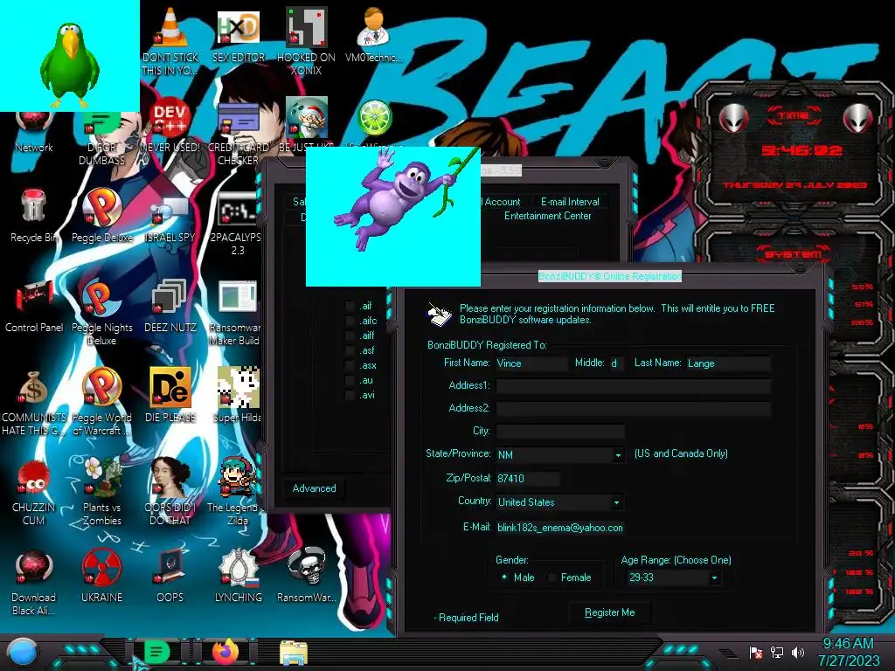Click into the Middle initial field

[615, 363]
